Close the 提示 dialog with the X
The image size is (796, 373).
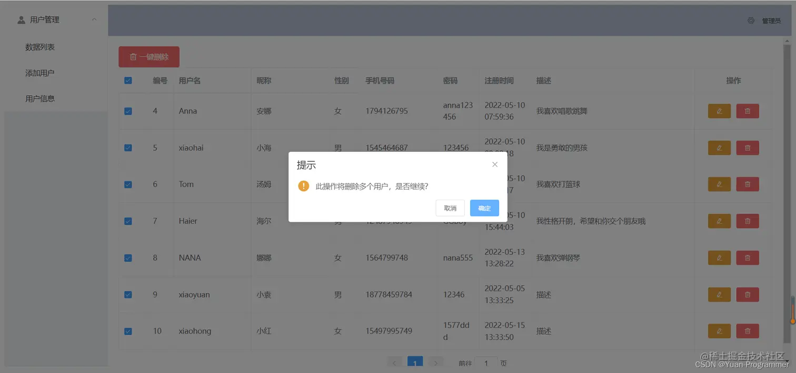pyautogui.click(x=494, y=164)
